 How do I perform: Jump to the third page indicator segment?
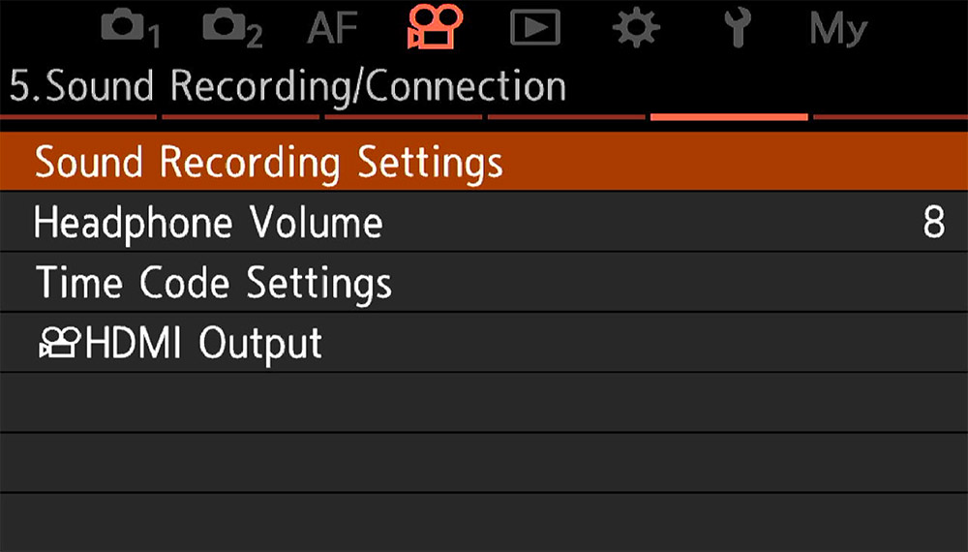403,117
